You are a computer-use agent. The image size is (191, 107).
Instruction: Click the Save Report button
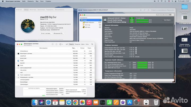click(x=168, y=20)
